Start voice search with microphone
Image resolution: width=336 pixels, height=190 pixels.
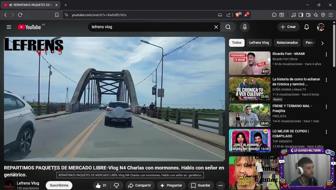[245, 27]
